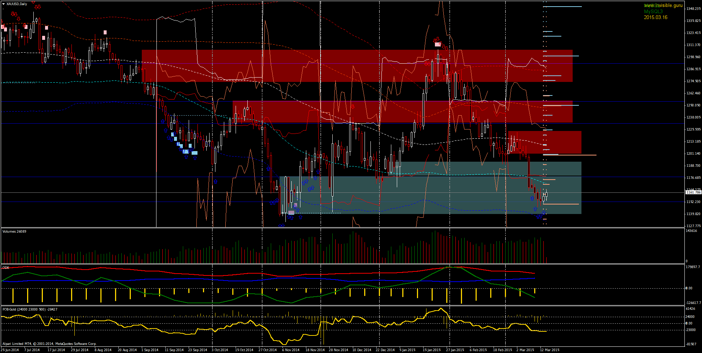
Task: Click the 10 Dec 2014 date label
Action: click(362, 350)
